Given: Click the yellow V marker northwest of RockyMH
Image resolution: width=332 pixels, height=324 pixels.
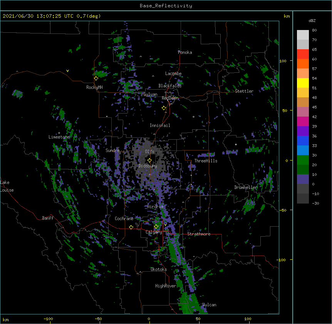Looking at the screenshot, I should (67, 71).
